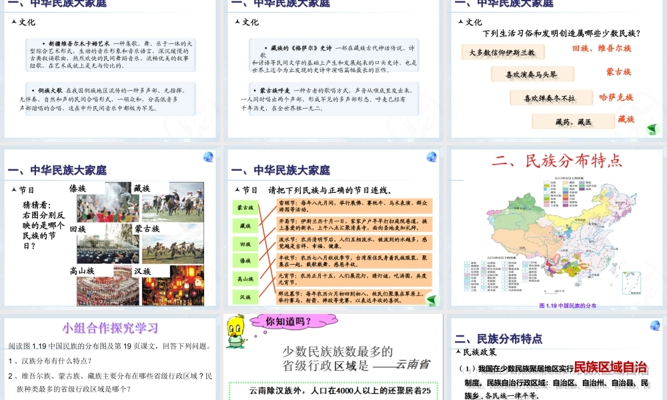Click the 侗族大歌 text box
The width and height of the screenshot is (667, 400).
[x=111, y=99]
